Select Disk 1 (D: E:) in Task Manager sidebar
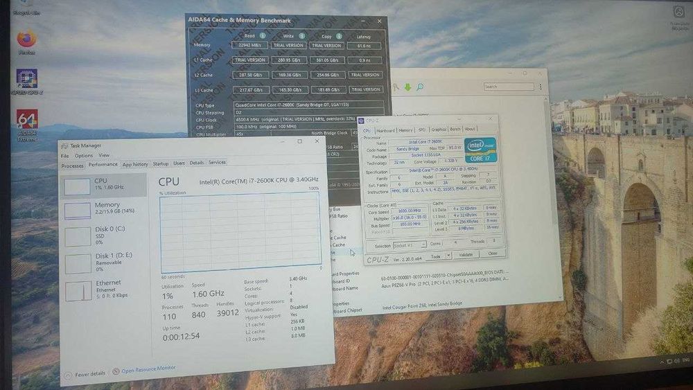The image size is (693, 390). coord(106,263)
